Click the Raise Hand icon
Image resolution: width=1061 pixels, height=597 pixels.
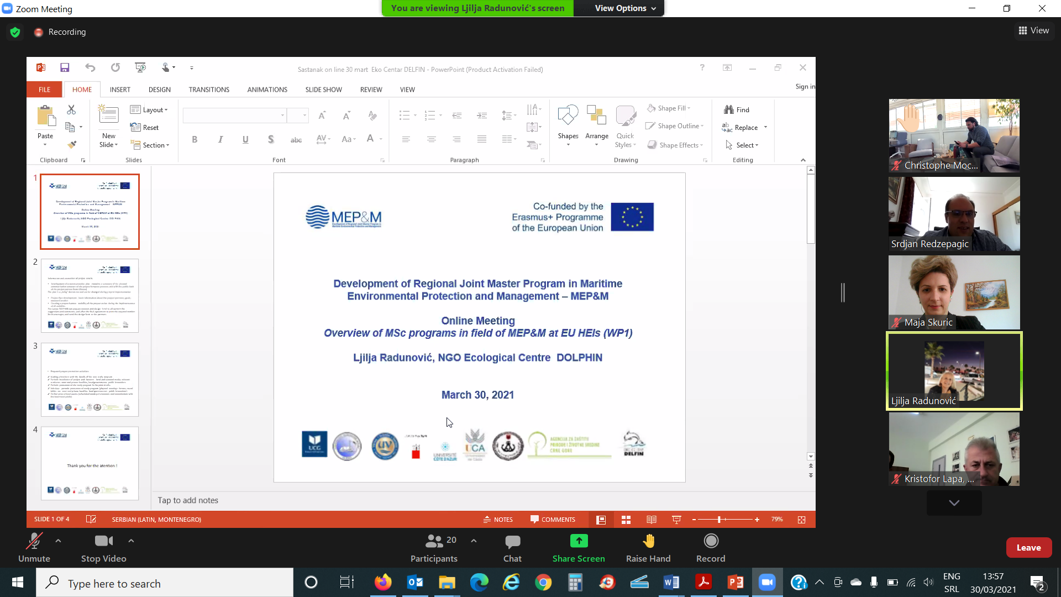(x=648, y=542)
